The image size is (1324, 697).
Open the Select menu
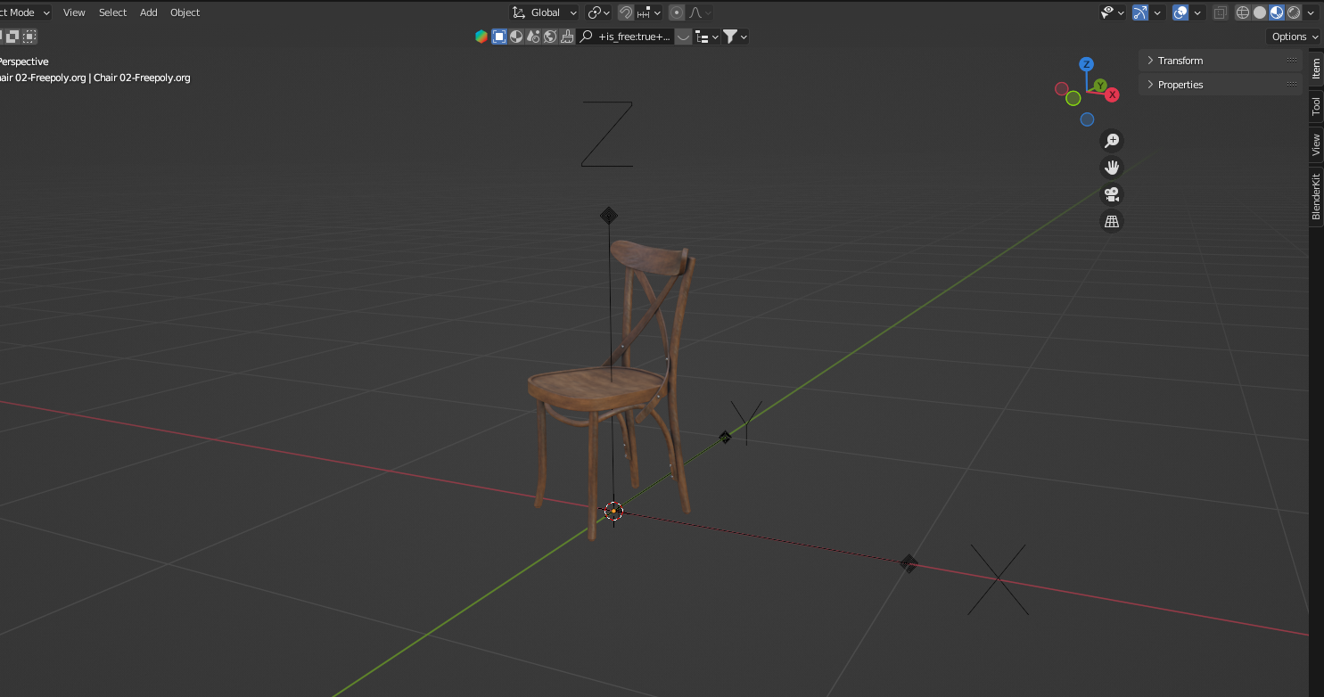tap(112, 12)
